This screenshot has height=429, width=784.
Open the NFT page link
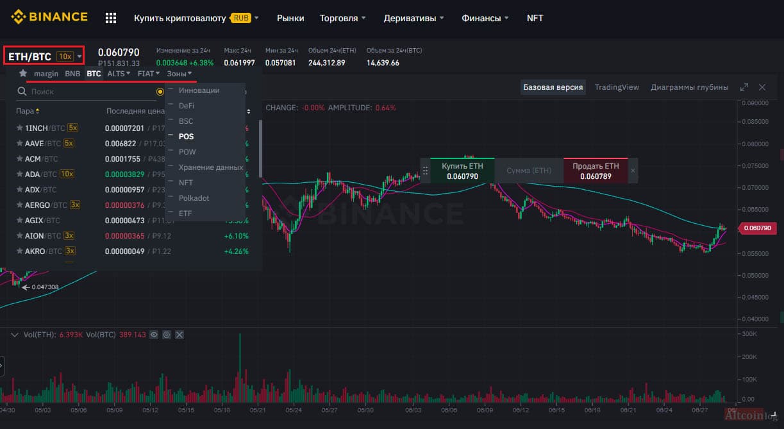pos(535,18)
